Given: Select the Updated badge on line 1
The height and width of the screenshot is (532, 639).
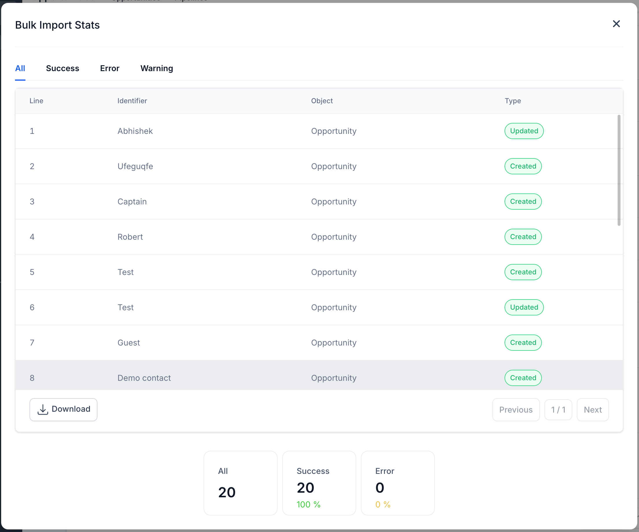Looking at the screenshot, I should (524, 131).
